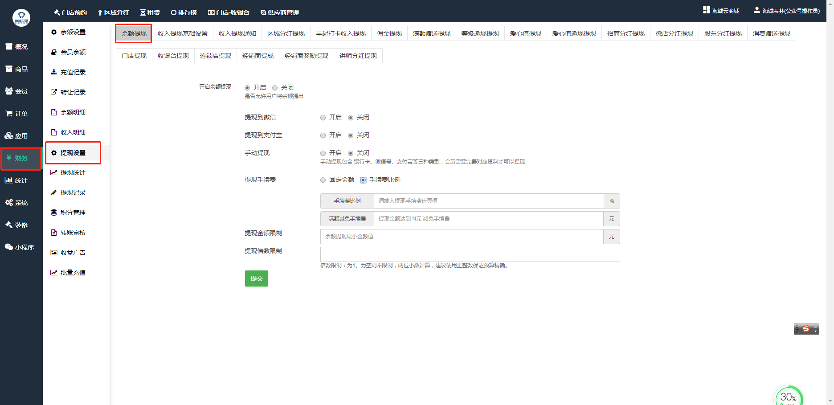Focus the 提现倍数限制 input field
Screen dimensions: 834x405
pyautogui.click(x=470, y=254)
